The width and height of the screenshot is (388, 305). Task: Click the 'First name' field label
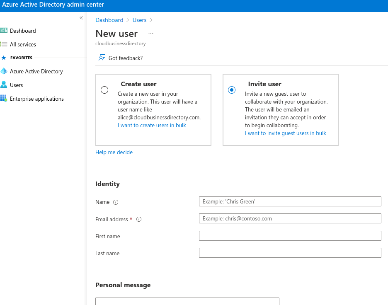coord(108,237)
